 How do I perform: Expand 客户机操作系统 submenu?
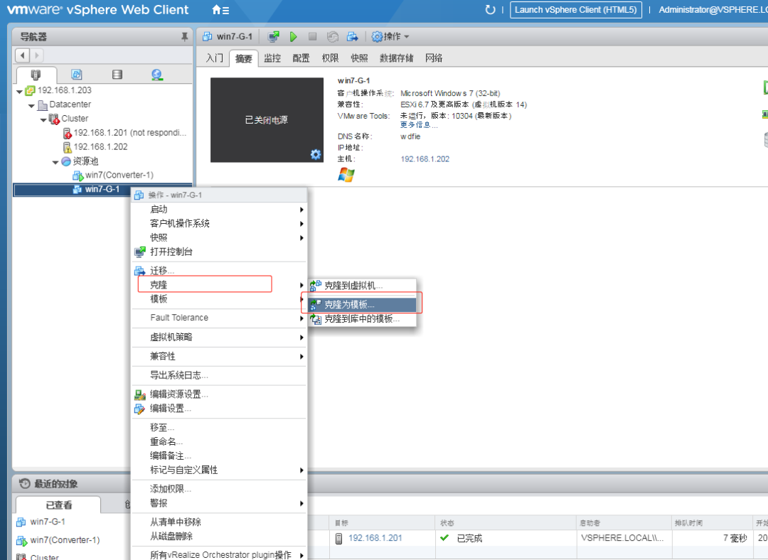pyautogui.click(x=219, y=224)
